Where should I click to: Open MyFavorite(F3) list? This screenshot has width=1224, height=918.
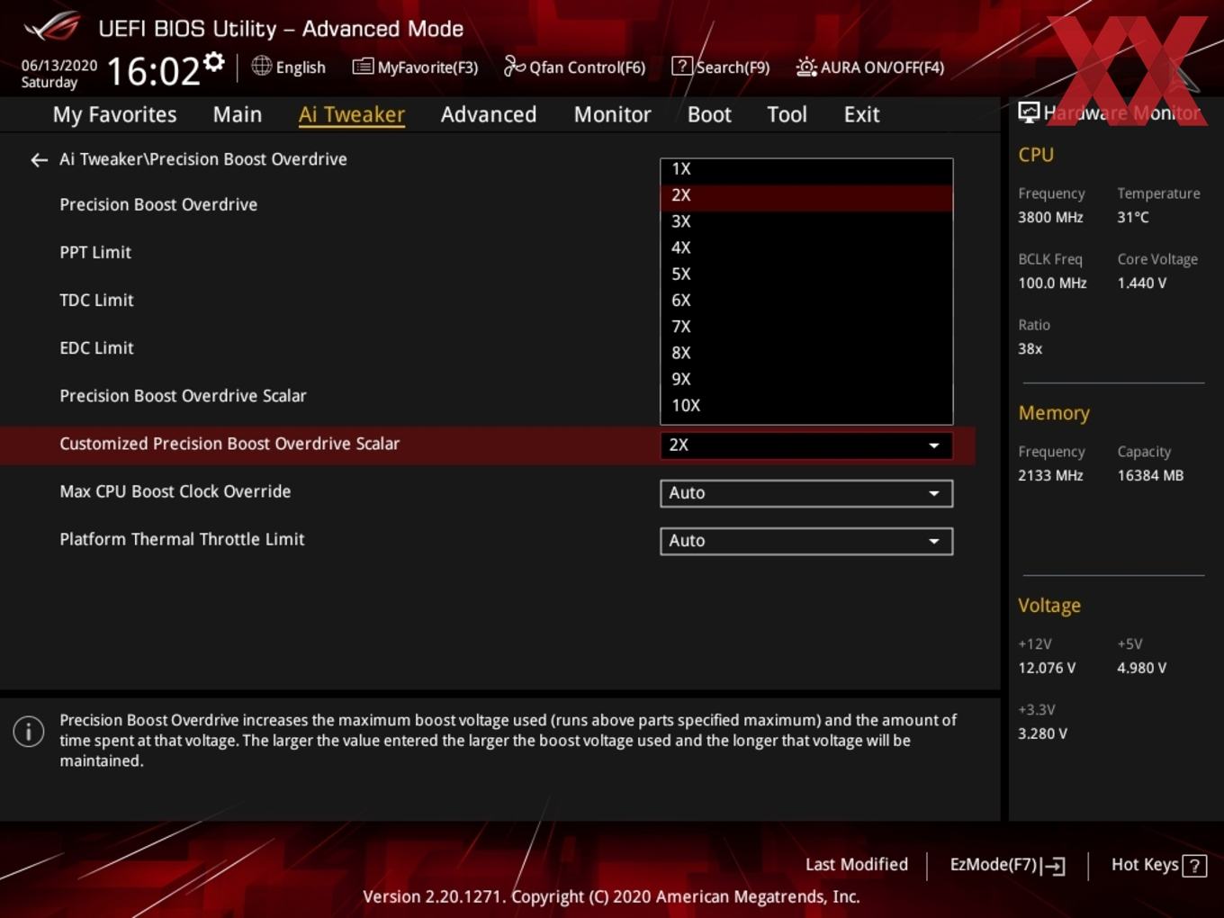coord(415,67)
